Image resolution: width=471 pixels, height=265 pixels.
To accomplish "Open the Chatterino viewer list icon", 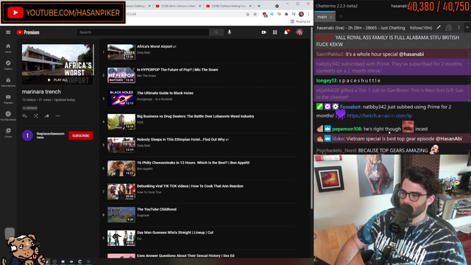I will pyautogui.click(x=448, y=28).
